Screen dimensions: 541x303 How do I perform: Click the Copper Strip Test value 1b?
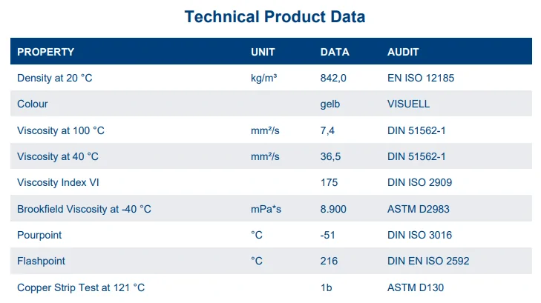[x=326, y=287]
